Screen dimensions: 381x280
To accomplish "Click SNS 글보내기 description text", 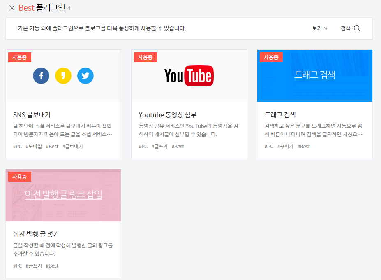I will coord(62,130).
